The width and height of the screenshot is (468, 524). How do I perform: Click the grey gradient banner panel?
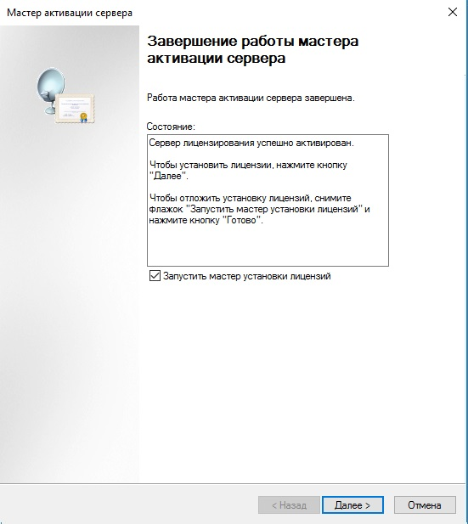tap(70, 254)
